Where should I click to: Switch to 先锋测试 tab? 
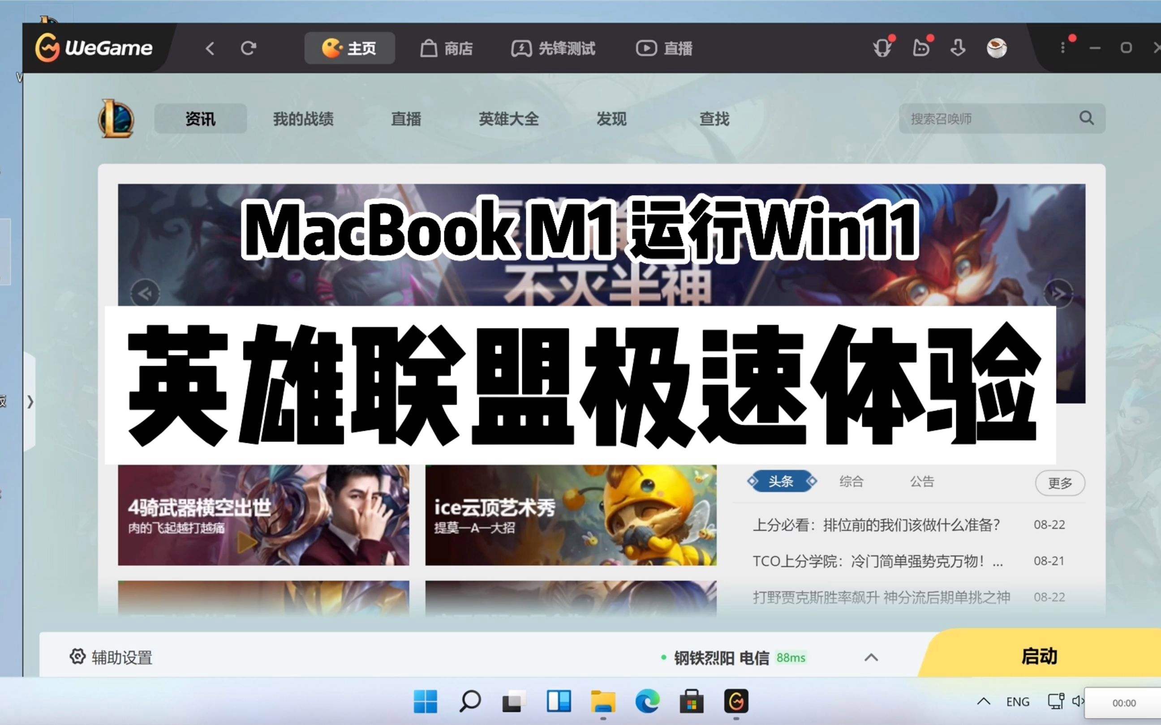click(553, 48)
